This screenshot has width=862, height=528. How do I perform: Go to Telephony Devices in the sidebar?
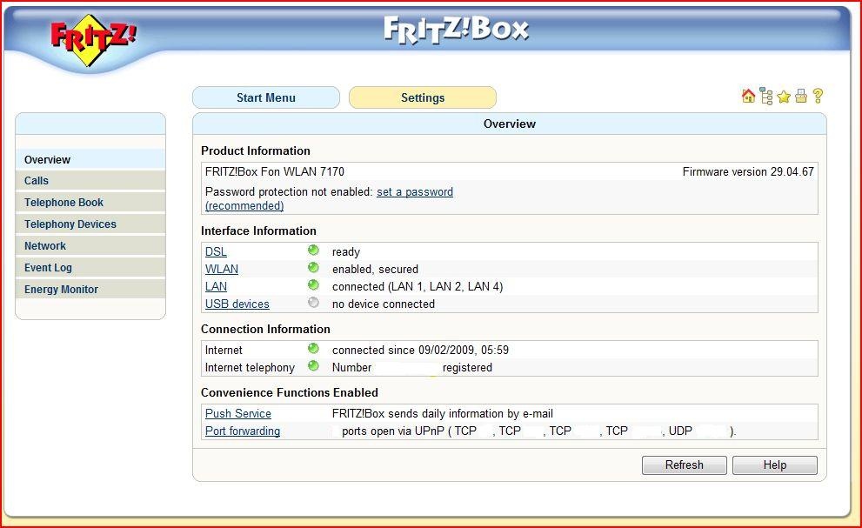tap(90, 224)
